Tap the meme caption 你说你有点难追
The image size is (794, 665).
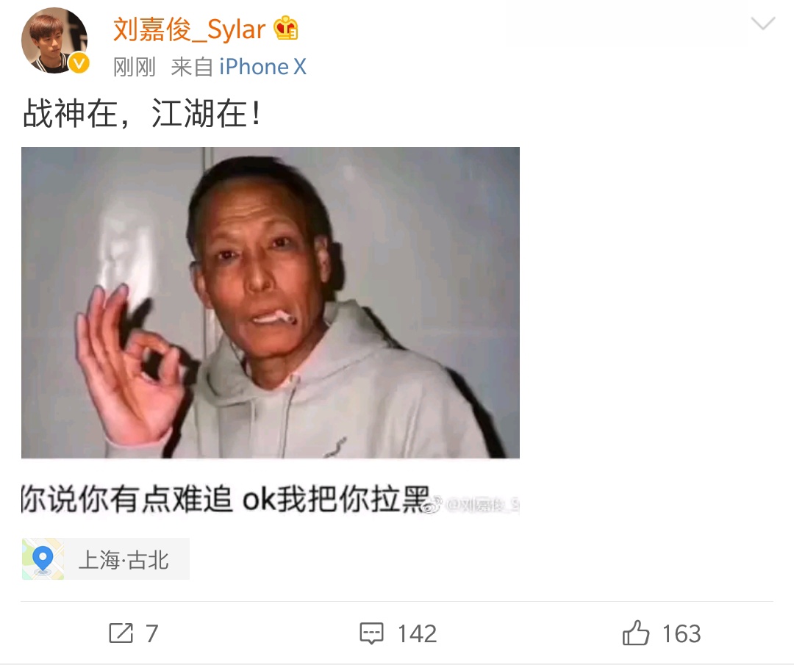[x=126, y=499]
